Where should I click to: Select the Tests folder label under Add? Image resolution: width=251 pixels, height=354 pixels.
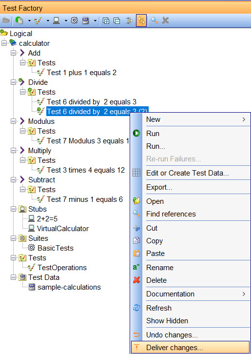[46, 63]
